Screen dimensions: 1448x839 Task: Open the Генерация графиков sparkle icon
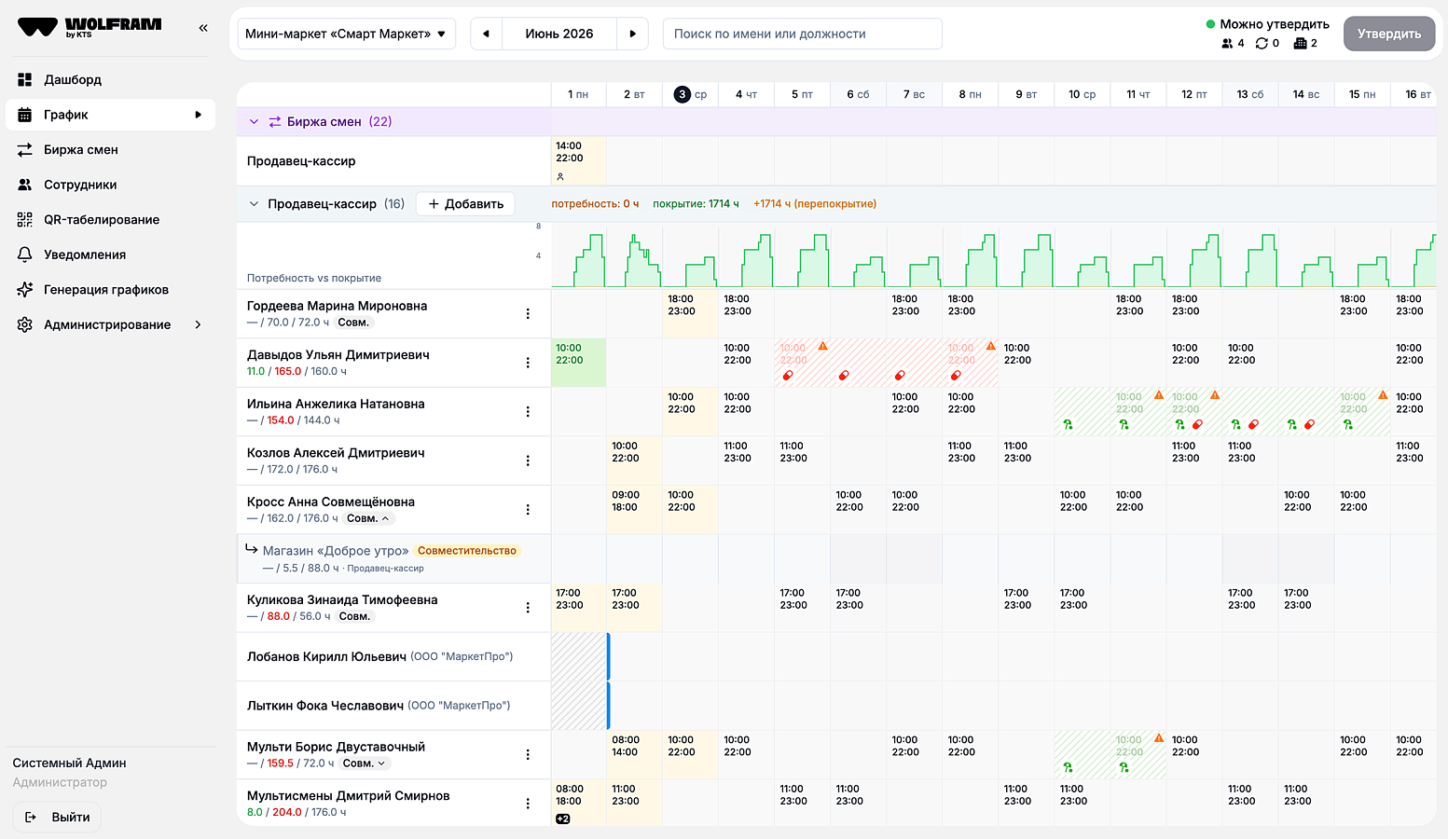point(25,290)
